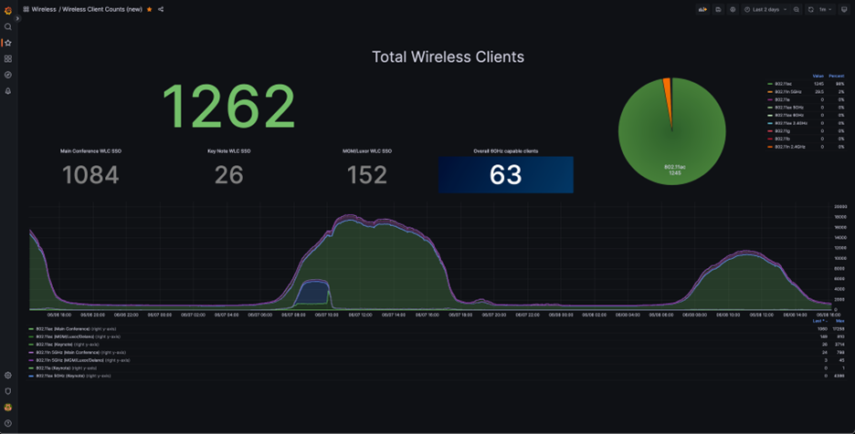Open the 1m refresh interval dropdown
This screenshot has width=855, height=434.
point(826,9)
